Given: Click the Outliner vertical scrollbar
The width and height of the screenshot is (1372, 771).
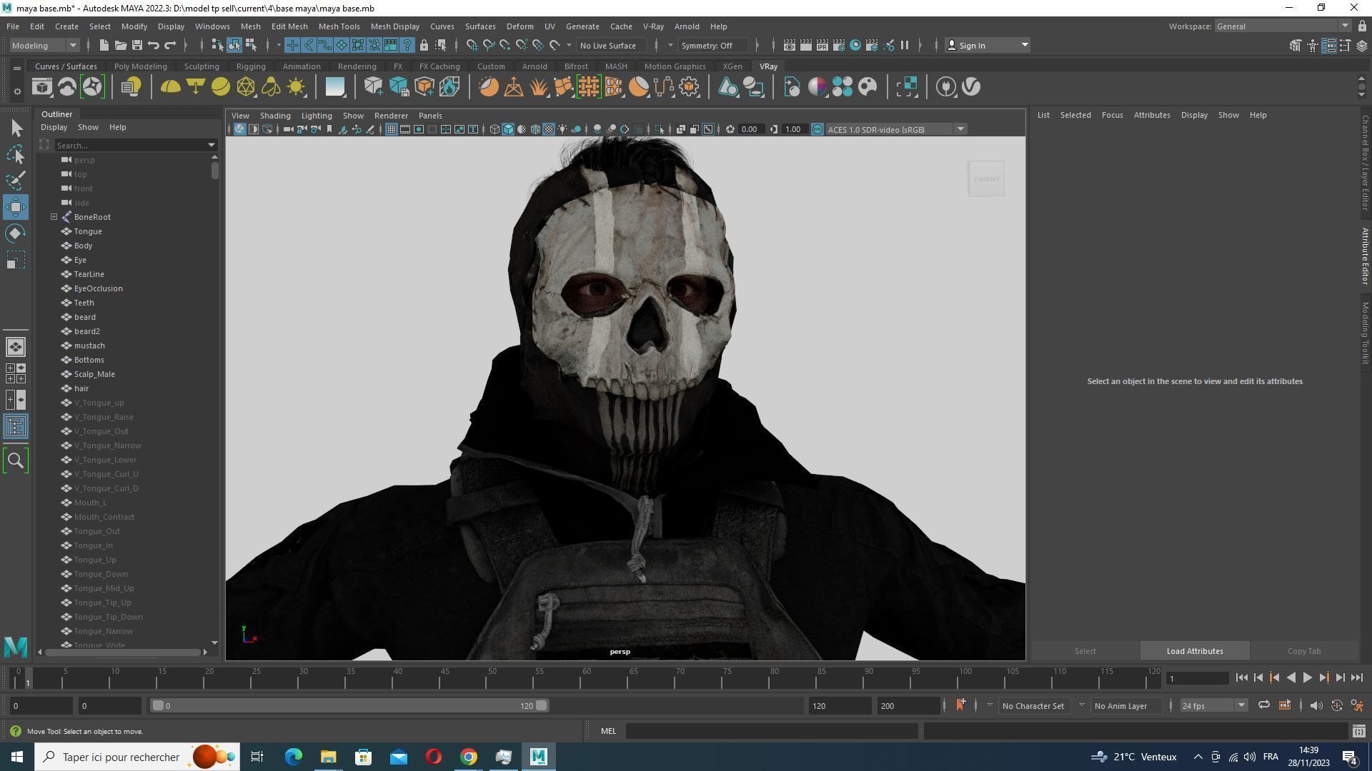Looking at the screenshot, I should click(214, 171).
